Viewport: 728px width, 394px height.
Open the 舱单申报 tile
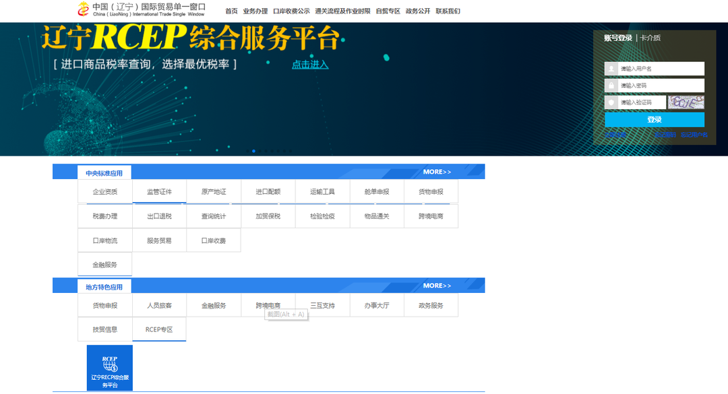[377, 191]
